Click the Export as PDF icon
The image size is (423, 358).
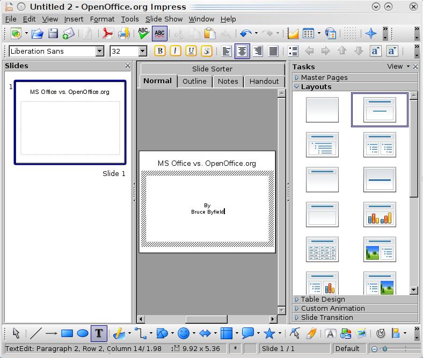click(108, 33)
